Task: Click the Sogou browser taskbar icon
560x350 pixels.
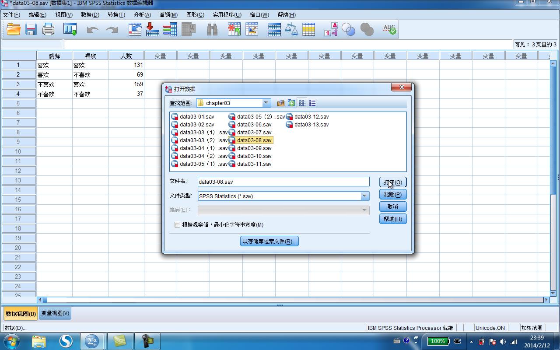Action: (x=66, y=341)
